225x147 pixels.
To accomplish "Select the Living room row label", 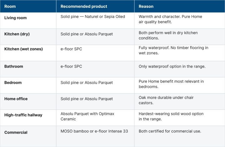I will point(15,18).
